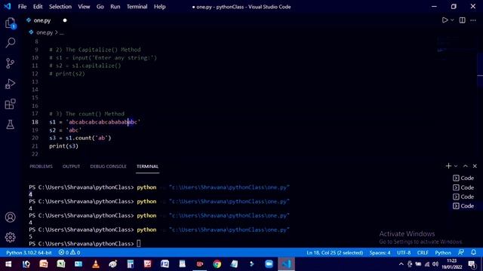
Task: Open the Manage settings gear
Action: tap(10, 237)
